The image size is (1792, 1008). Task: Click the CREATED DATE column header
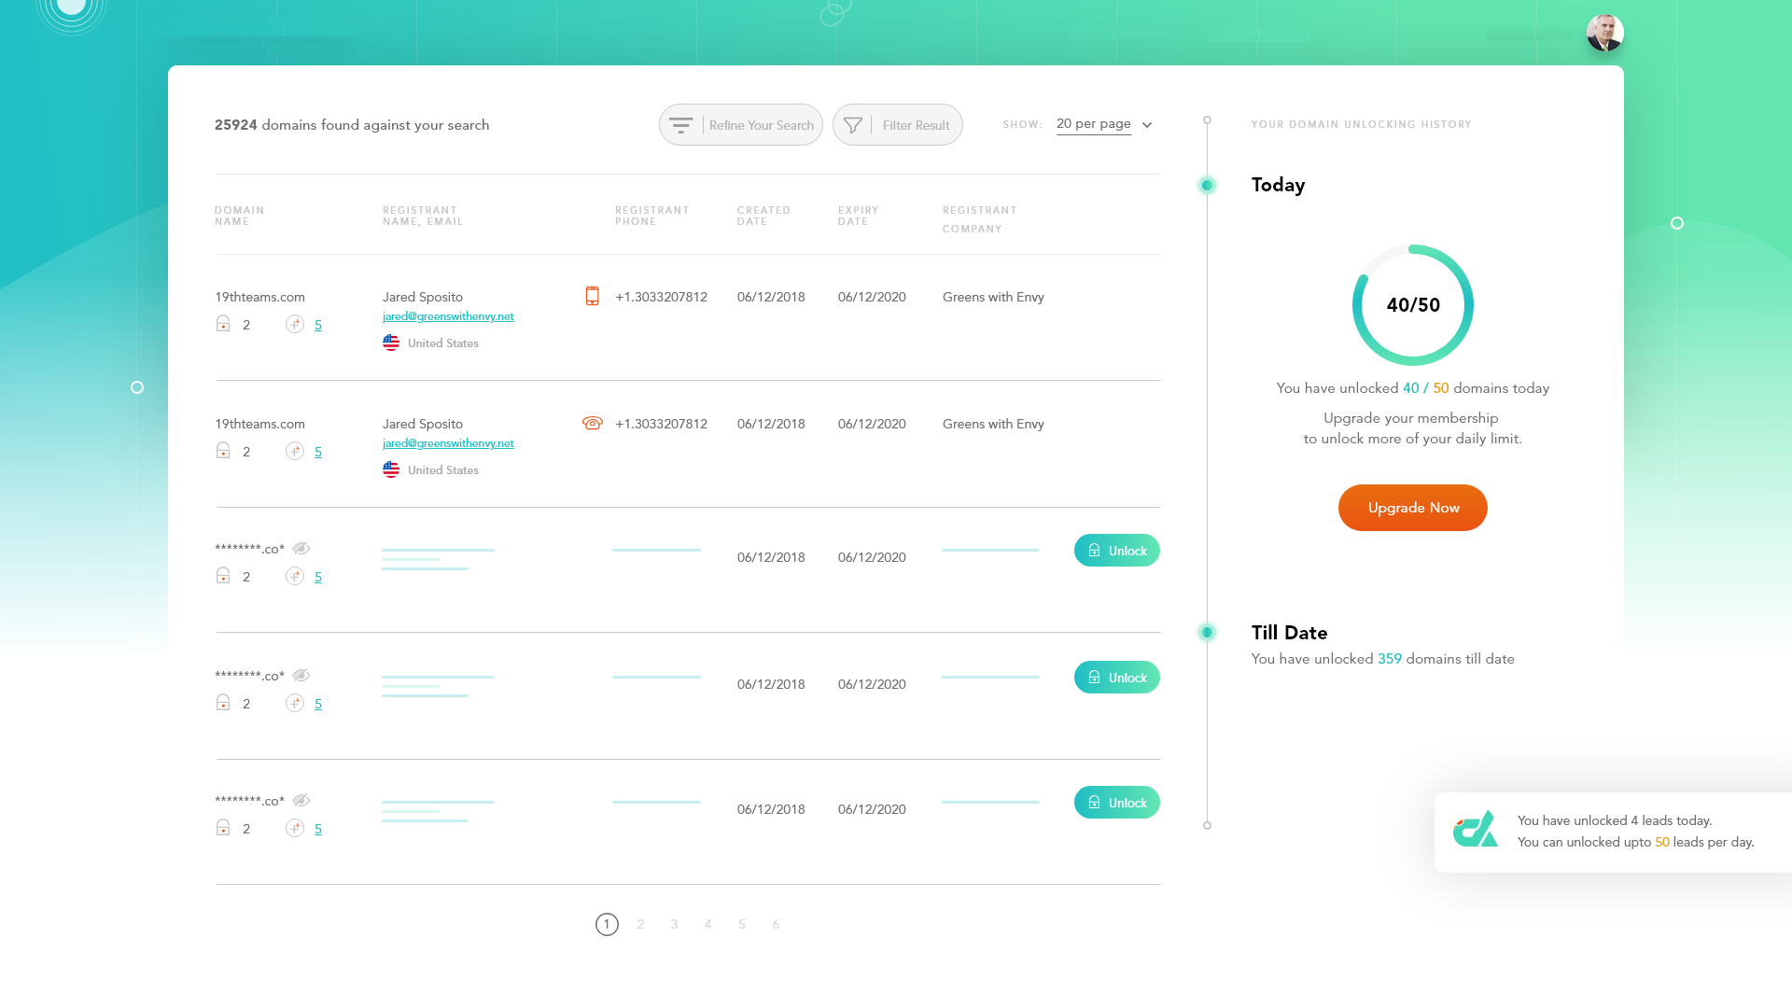tap(763, 216)
